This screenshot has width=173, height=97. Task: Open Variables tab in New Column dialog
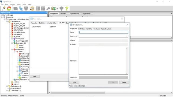click(x=89, y=29)
